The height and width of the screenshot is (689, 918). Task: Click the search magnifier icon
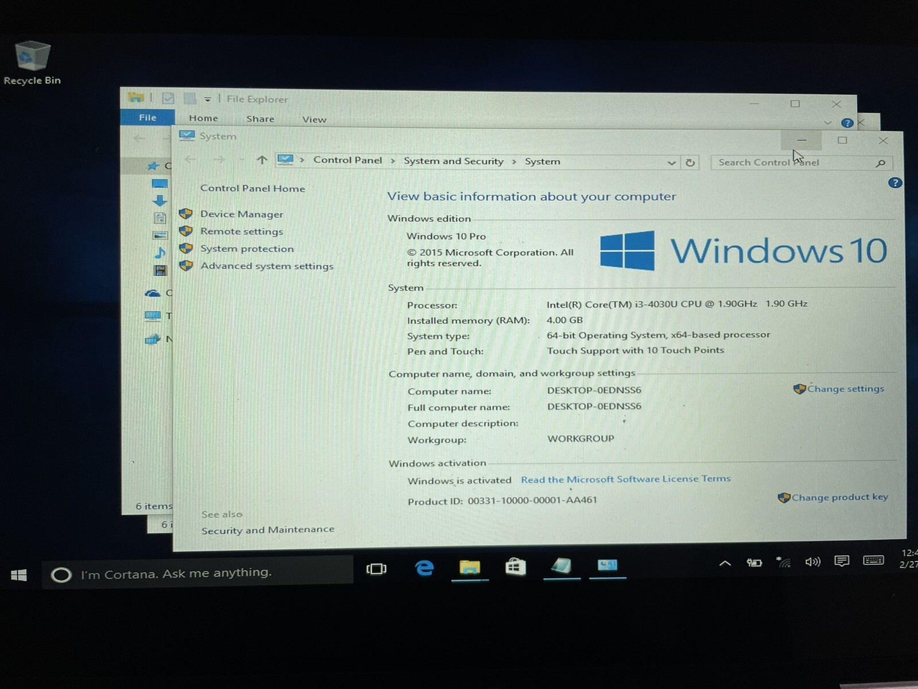[x=881, y=164]
